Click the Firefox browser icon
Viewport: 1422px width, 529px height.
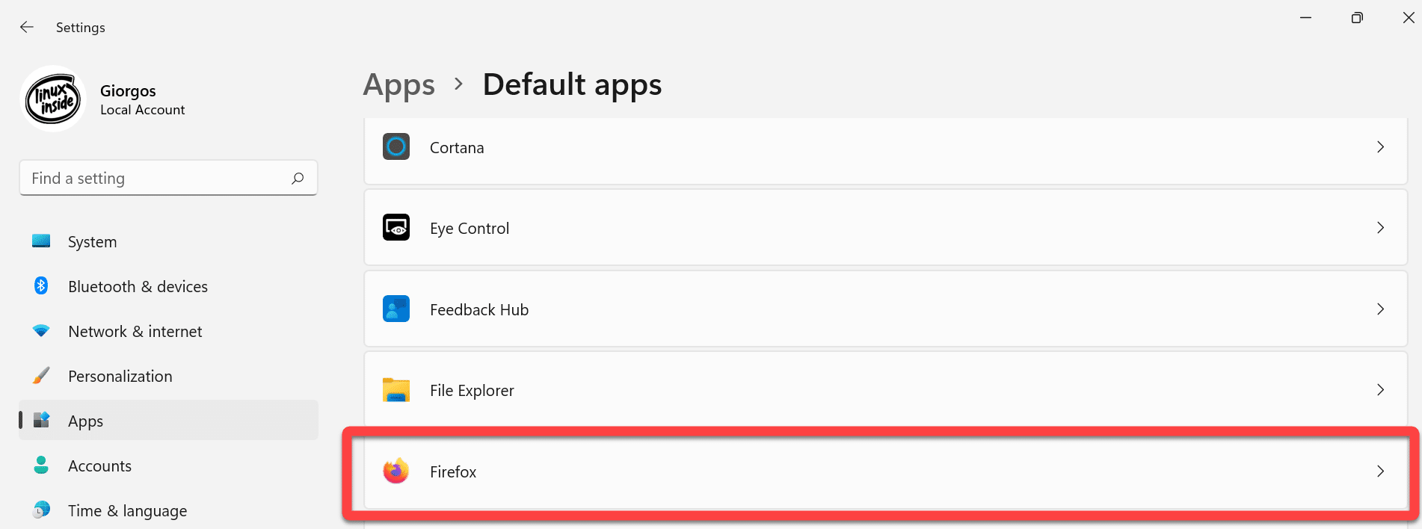[396, 471]
